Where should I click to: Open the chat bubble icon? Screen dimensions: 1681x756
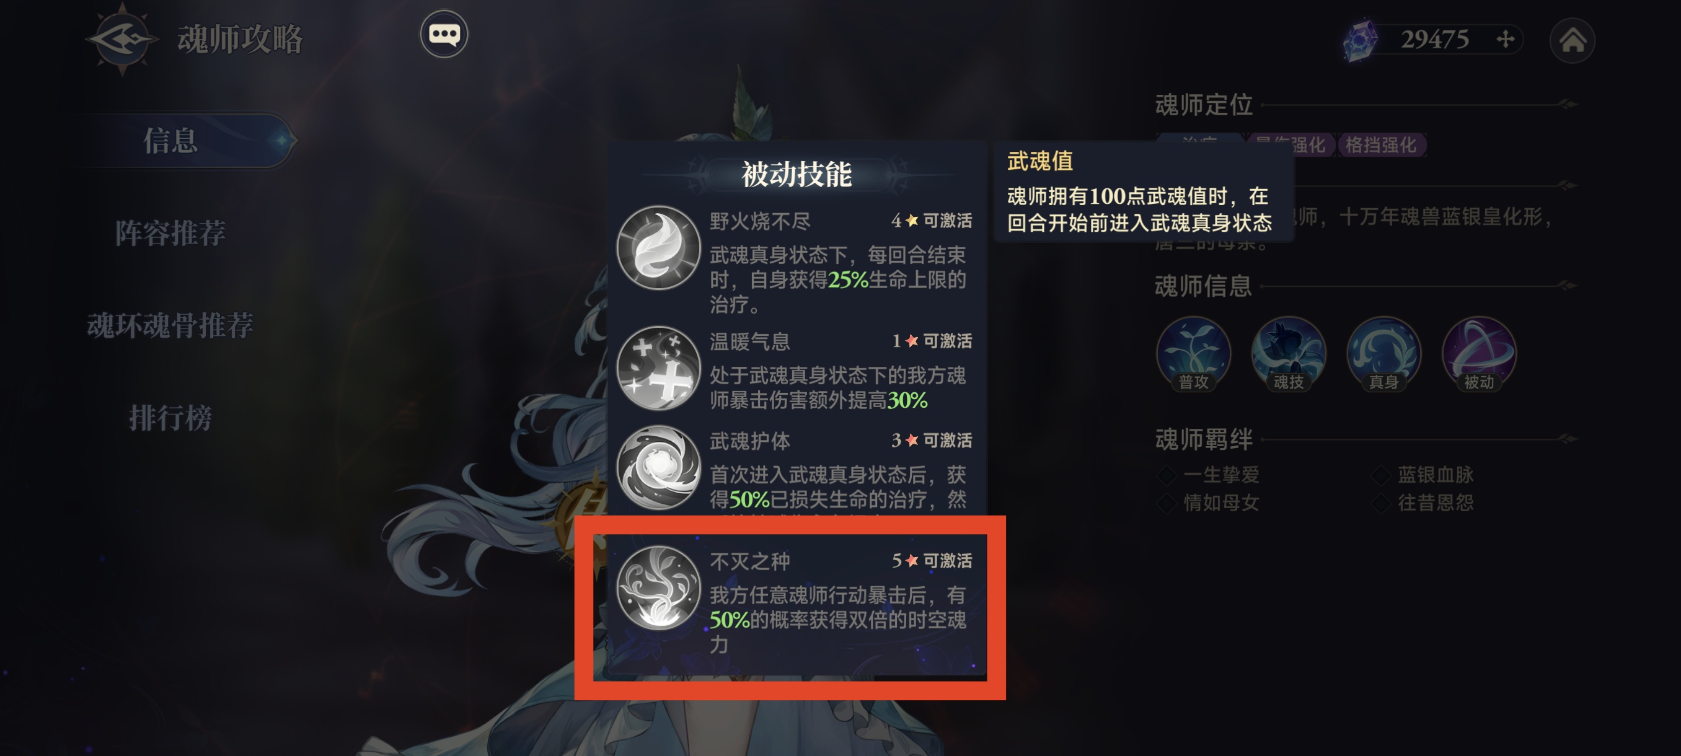pyautogui.click(x=444, y=34)
